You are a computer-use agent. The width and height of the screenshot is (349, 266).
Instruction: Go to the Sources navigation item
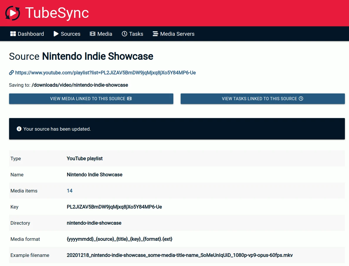(x=67, y=34)
